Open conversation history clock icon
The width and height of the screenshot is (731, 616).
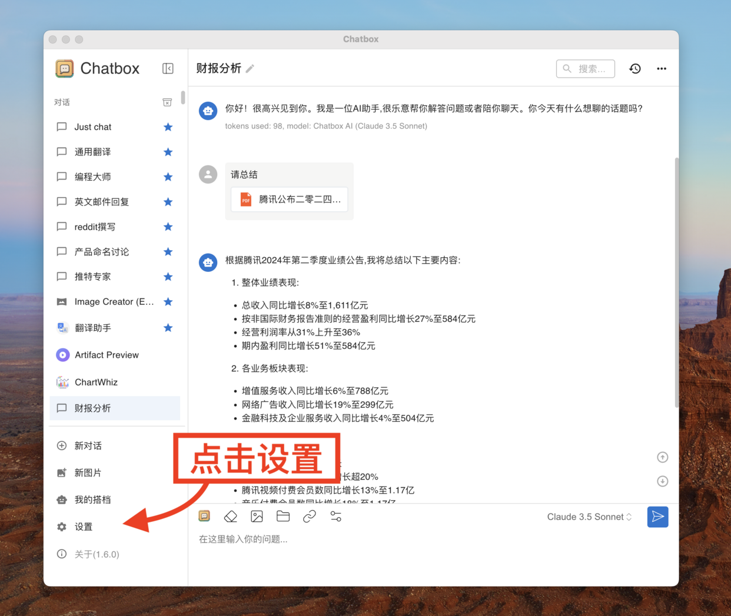click(635, 69)
